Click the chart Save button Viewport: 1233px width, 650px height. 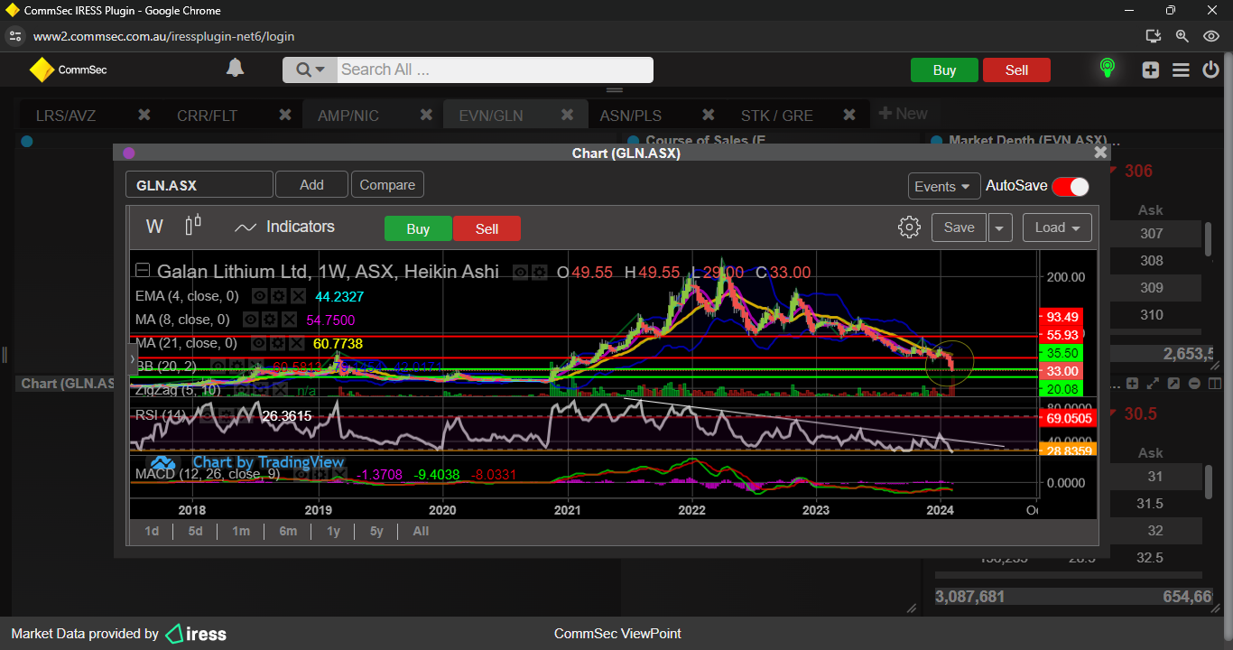[x=959, y=227]
